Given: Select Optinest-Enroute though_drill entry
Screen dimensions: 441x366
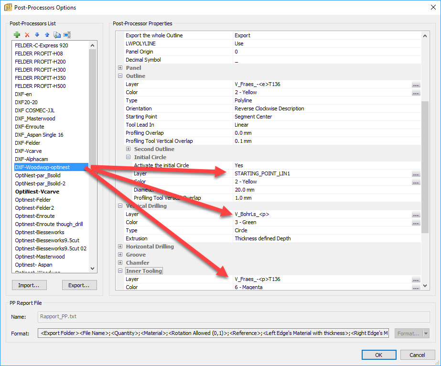Looking at the screenshot, I should 49,224.
